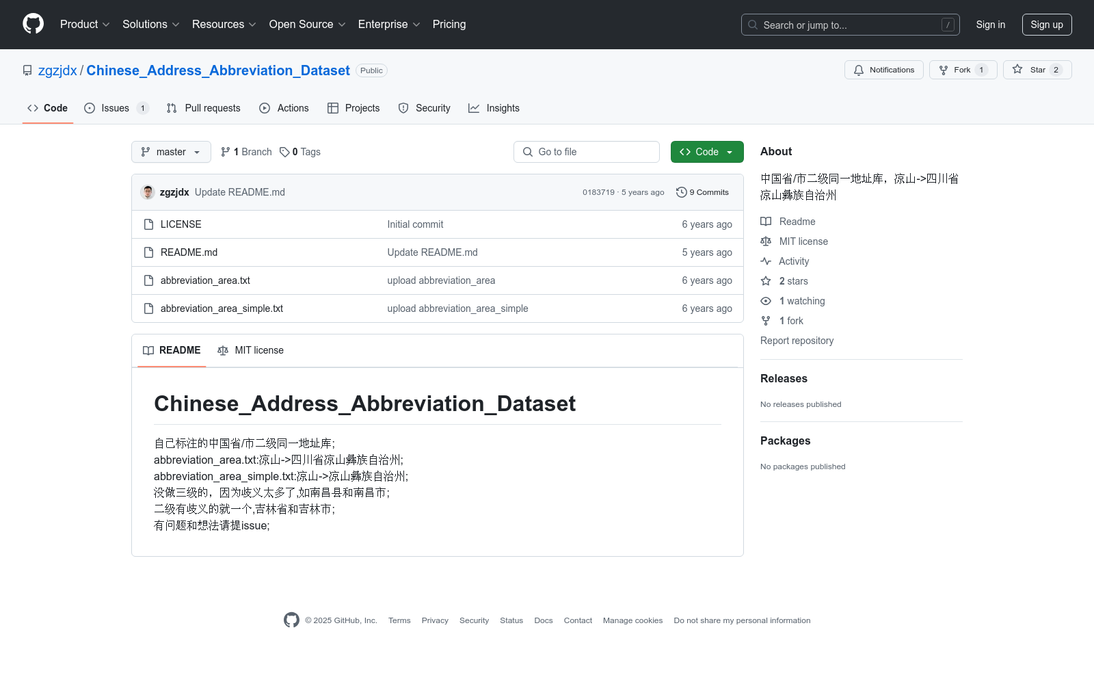Open the Releases section heading link
The image size is (1094, 684).
[784, 378]
